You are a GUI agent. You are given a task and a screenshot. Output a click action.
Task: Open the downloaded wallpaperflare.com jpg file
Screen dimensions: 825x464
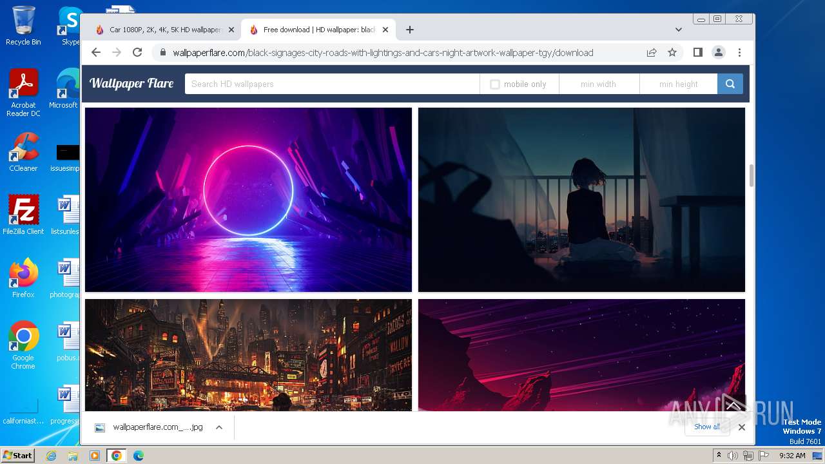tap(150, 427)
